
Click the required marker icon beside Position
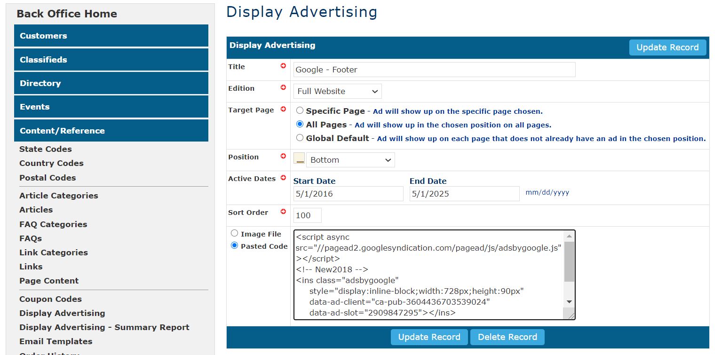click(283, 157)
